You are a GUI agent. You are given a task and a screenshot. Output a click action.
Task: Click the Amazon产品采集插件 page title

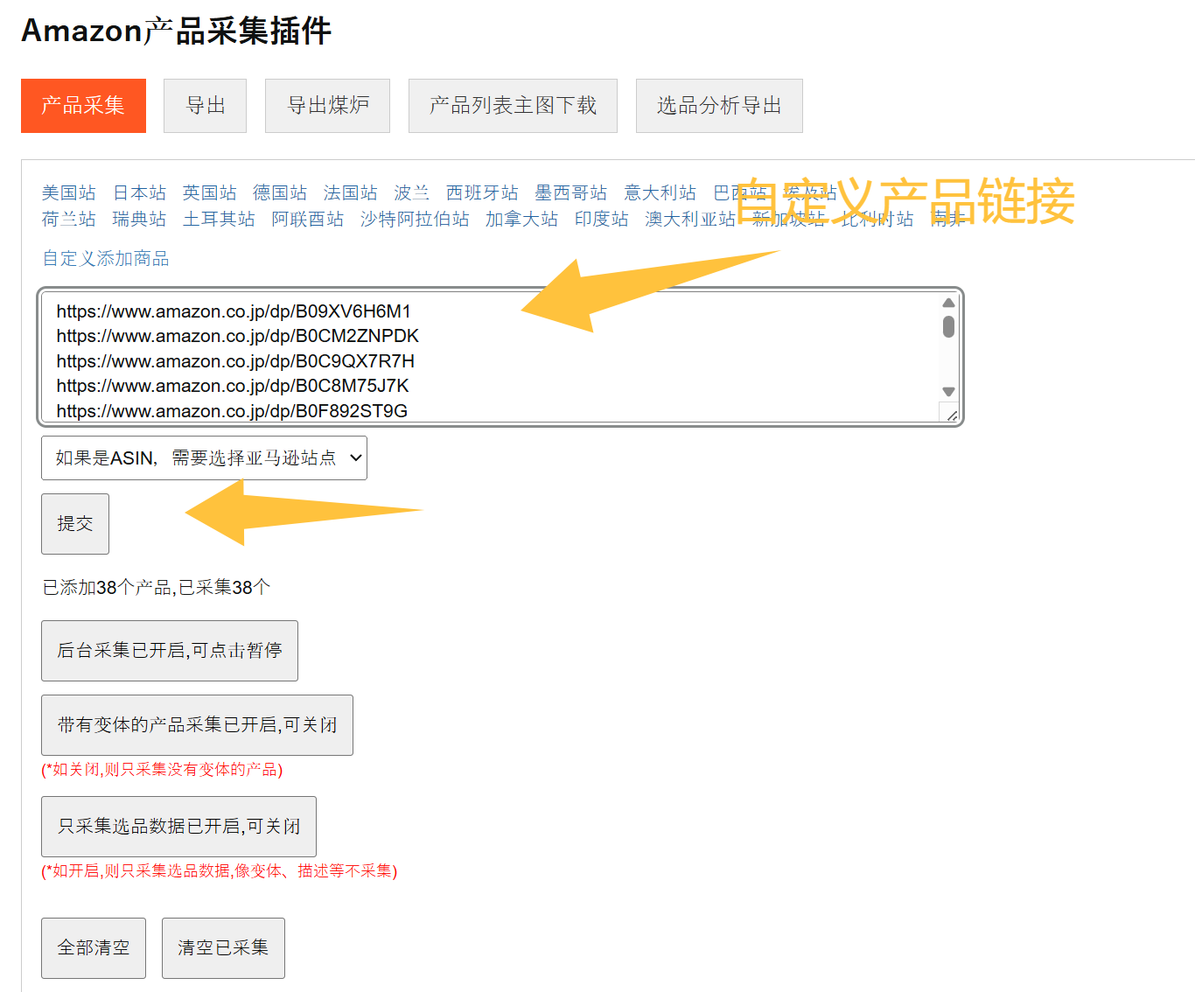pyautogui.click(x=176, y=31)
